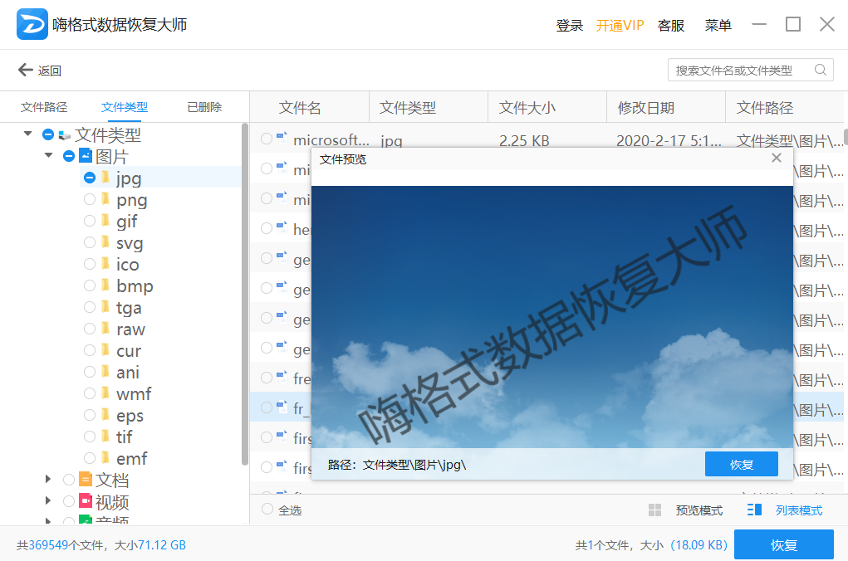The image size is (848, 561).
Task: Open the 菜单 menu
Action: [x=718, y=26]
